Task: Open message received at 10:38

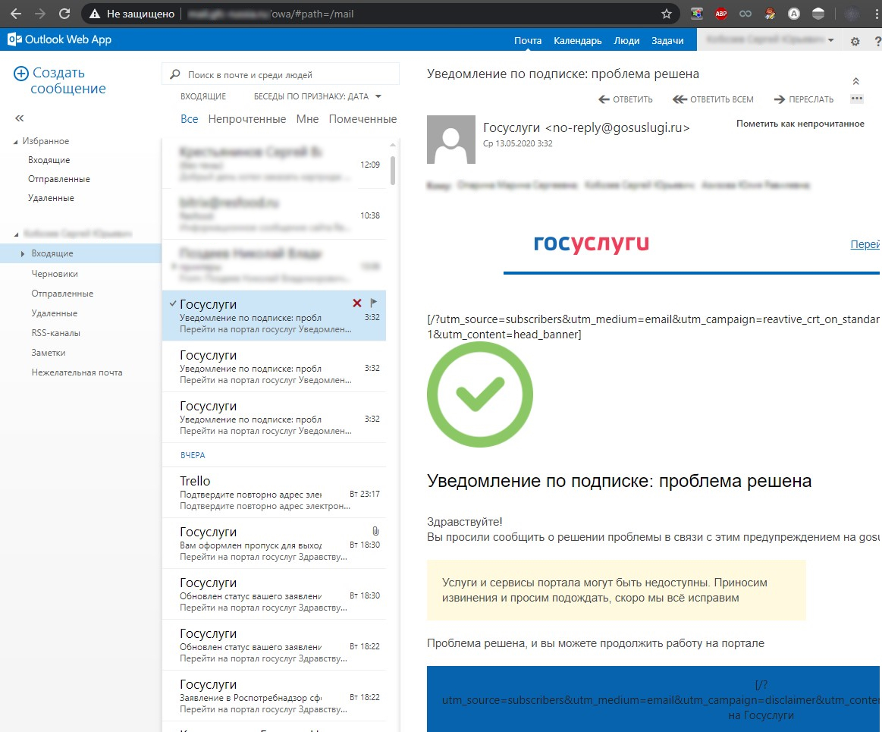Action: (274, 215)
